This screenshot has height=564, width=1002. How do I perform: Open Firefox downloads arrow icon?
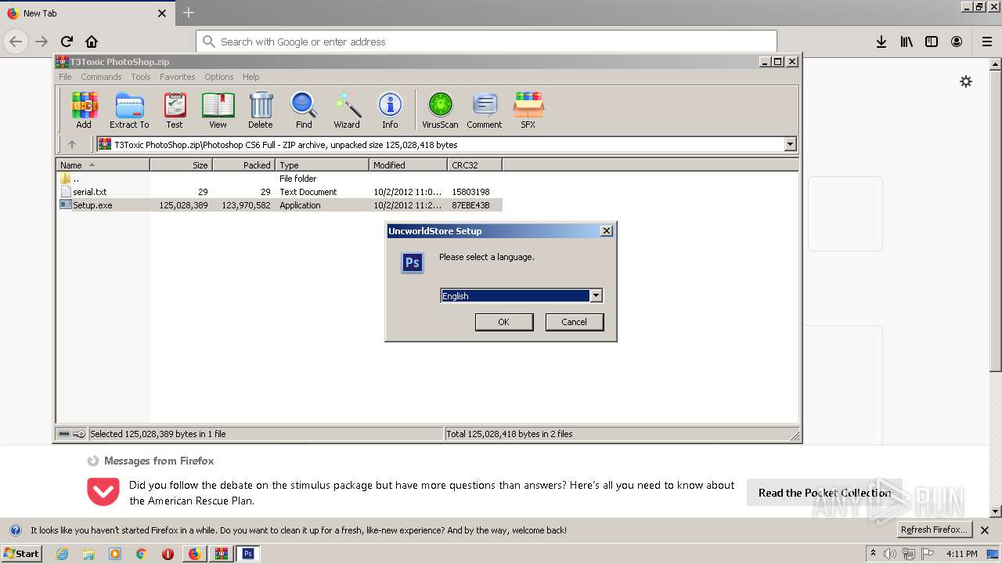tap(881, 42)
